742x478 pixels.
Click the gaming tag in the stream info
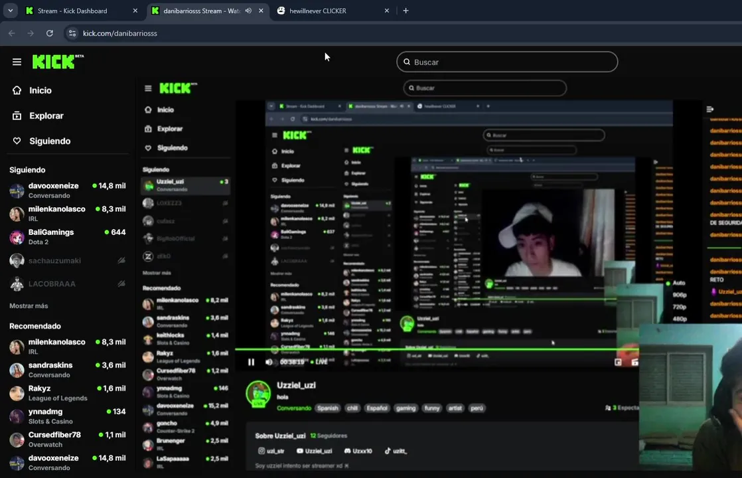[x=406, y=408]
